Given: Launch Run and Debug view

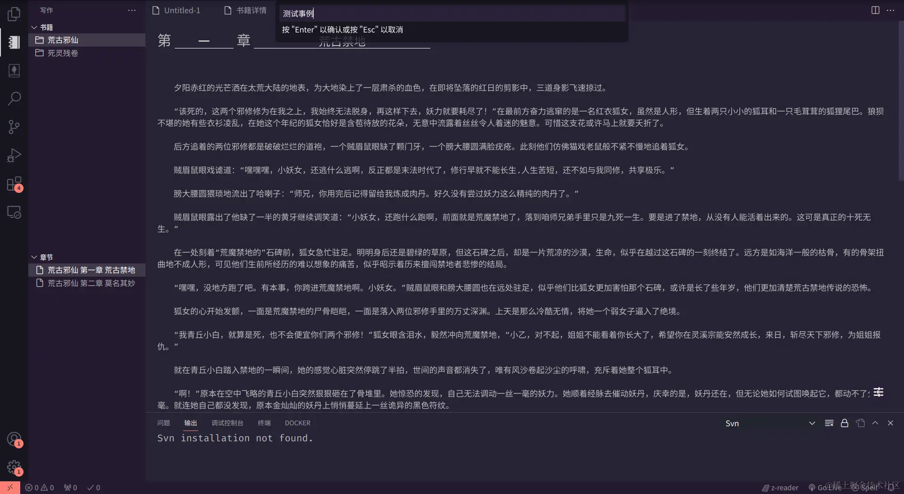Looking at the screenshot, I should click(x=14, y=155).
